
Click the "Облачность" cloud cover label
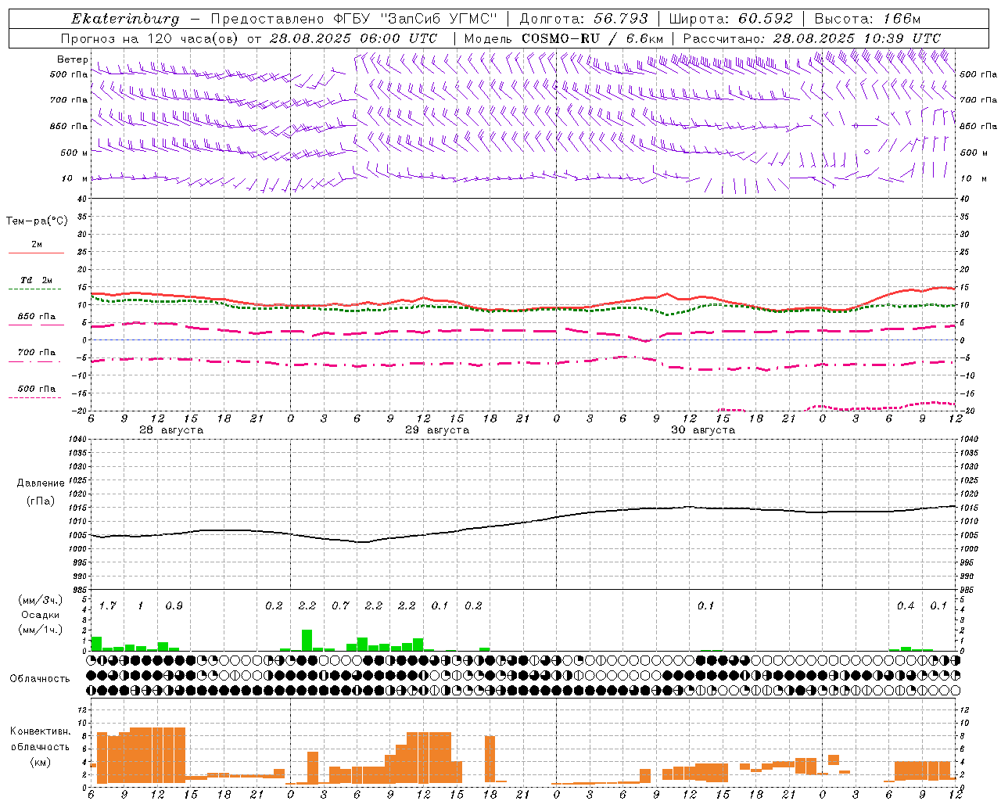pos(40,678)
